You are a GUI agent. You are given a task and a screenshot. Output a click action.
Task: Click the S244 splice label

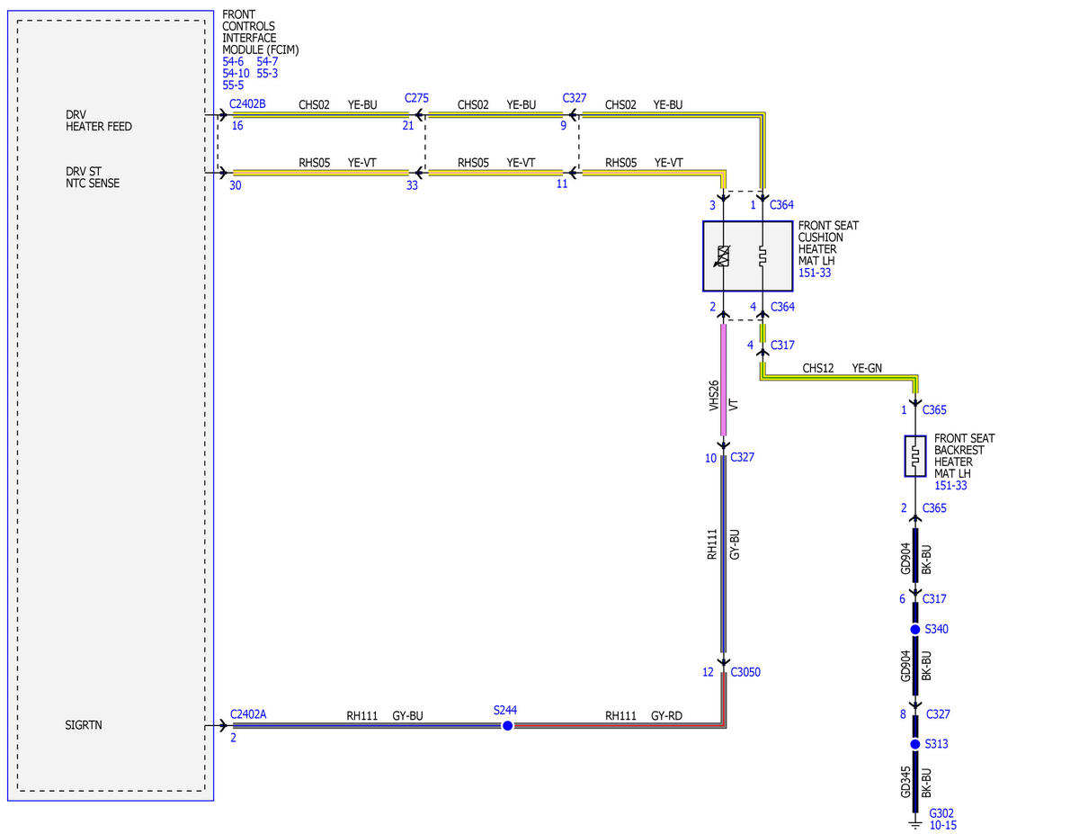coord(506,709)
